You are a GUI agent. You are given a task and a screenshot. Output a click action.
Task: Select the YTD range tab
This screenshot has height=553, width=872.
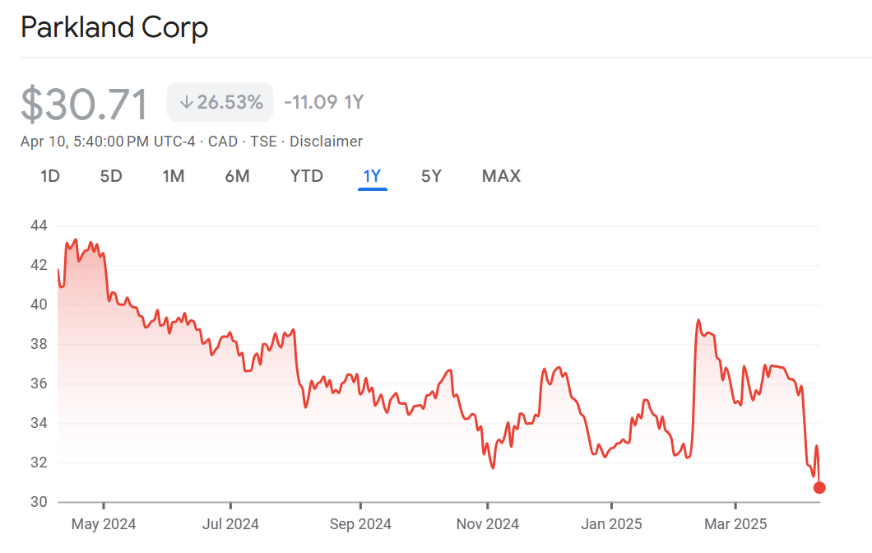[x=306, y=176]
